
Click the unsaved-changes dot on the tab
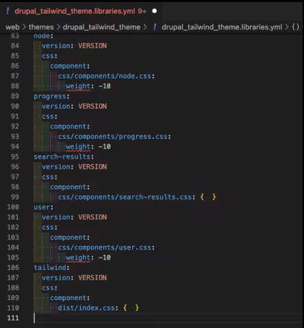tap(155, 11)
